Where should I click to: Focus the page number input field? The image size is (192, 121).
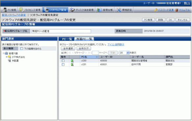click(95, 53)
